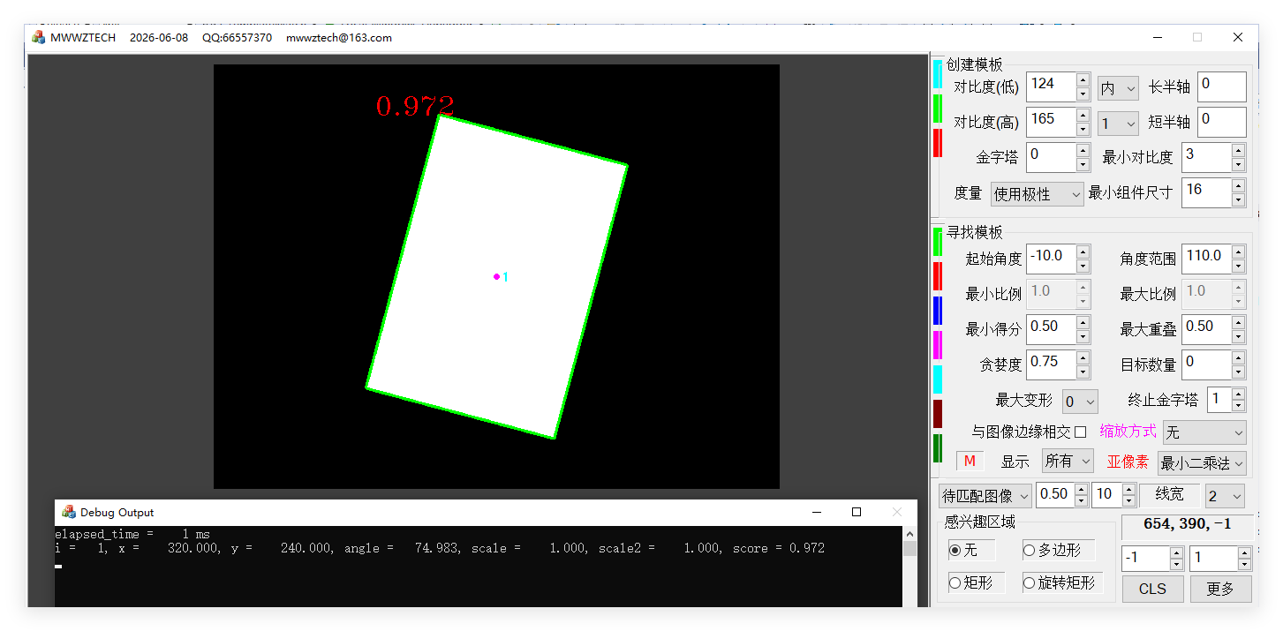Increase 金字塔 level with up arrow
The image size is (1283, 631).
point(1083,151)
